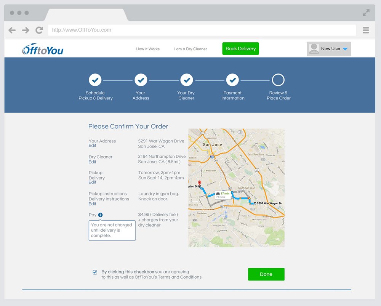Expand the New User dropdown arrow

tap(345, 49)
